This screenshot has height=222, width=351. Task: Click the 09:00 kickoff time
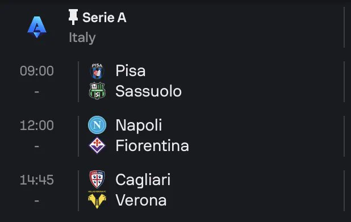click(37, 71)
